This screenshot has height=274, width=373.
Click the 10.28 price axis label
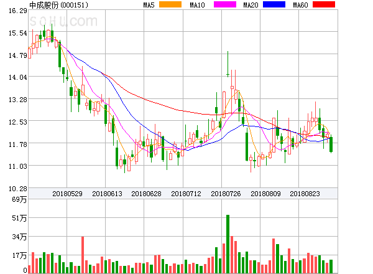18,189
